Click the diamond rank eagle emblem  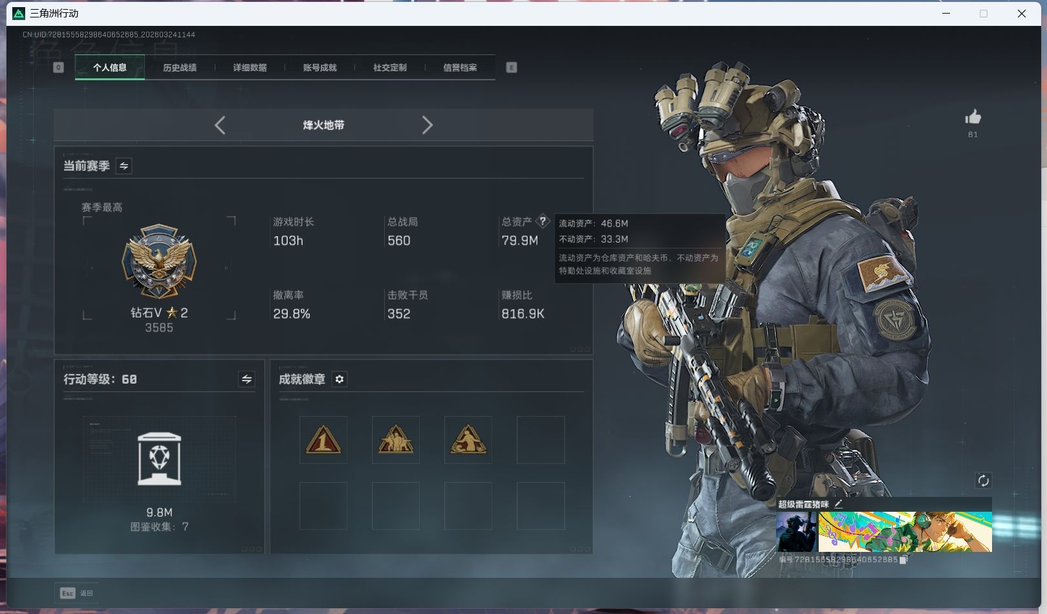(x=159, y=262)
